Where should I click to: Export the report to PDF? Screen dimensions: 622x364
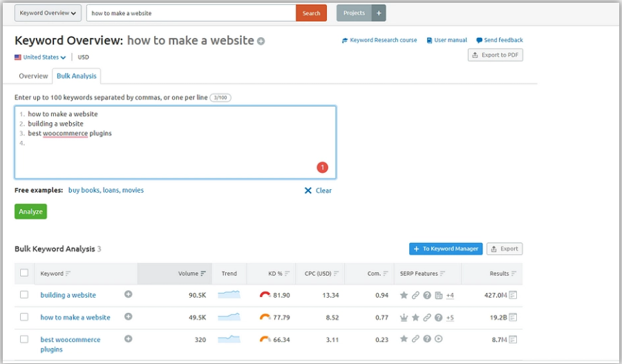(496, 55)
